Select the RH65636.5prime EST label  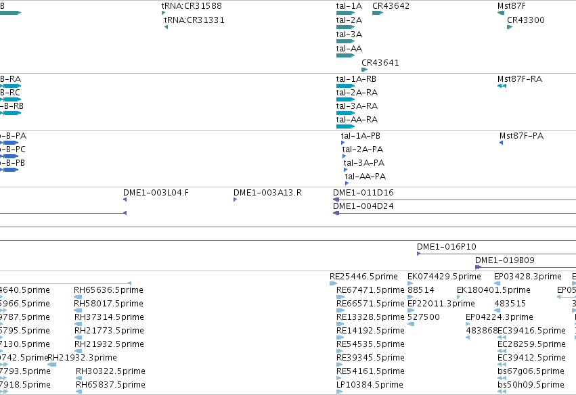point(108,290)
